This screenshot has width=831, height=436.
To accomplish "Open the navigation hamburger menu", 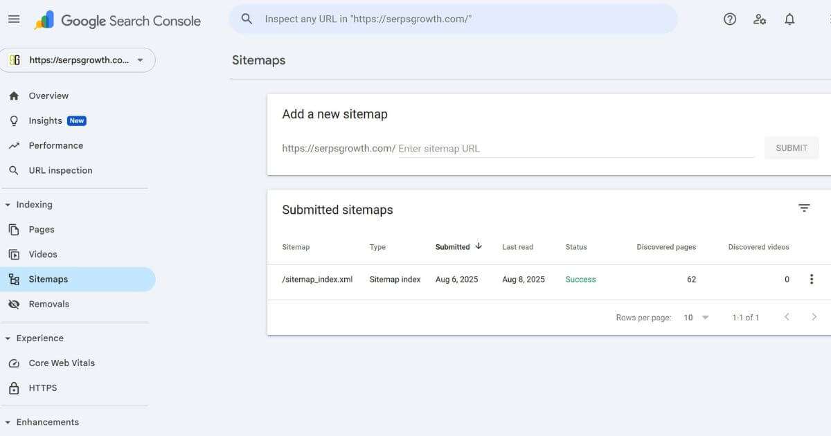I will point(13,19).
